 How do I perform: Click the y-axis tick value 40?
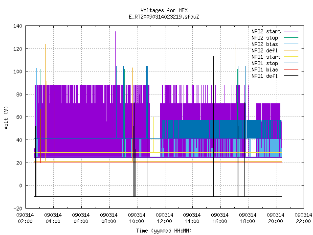click(19, 140)
